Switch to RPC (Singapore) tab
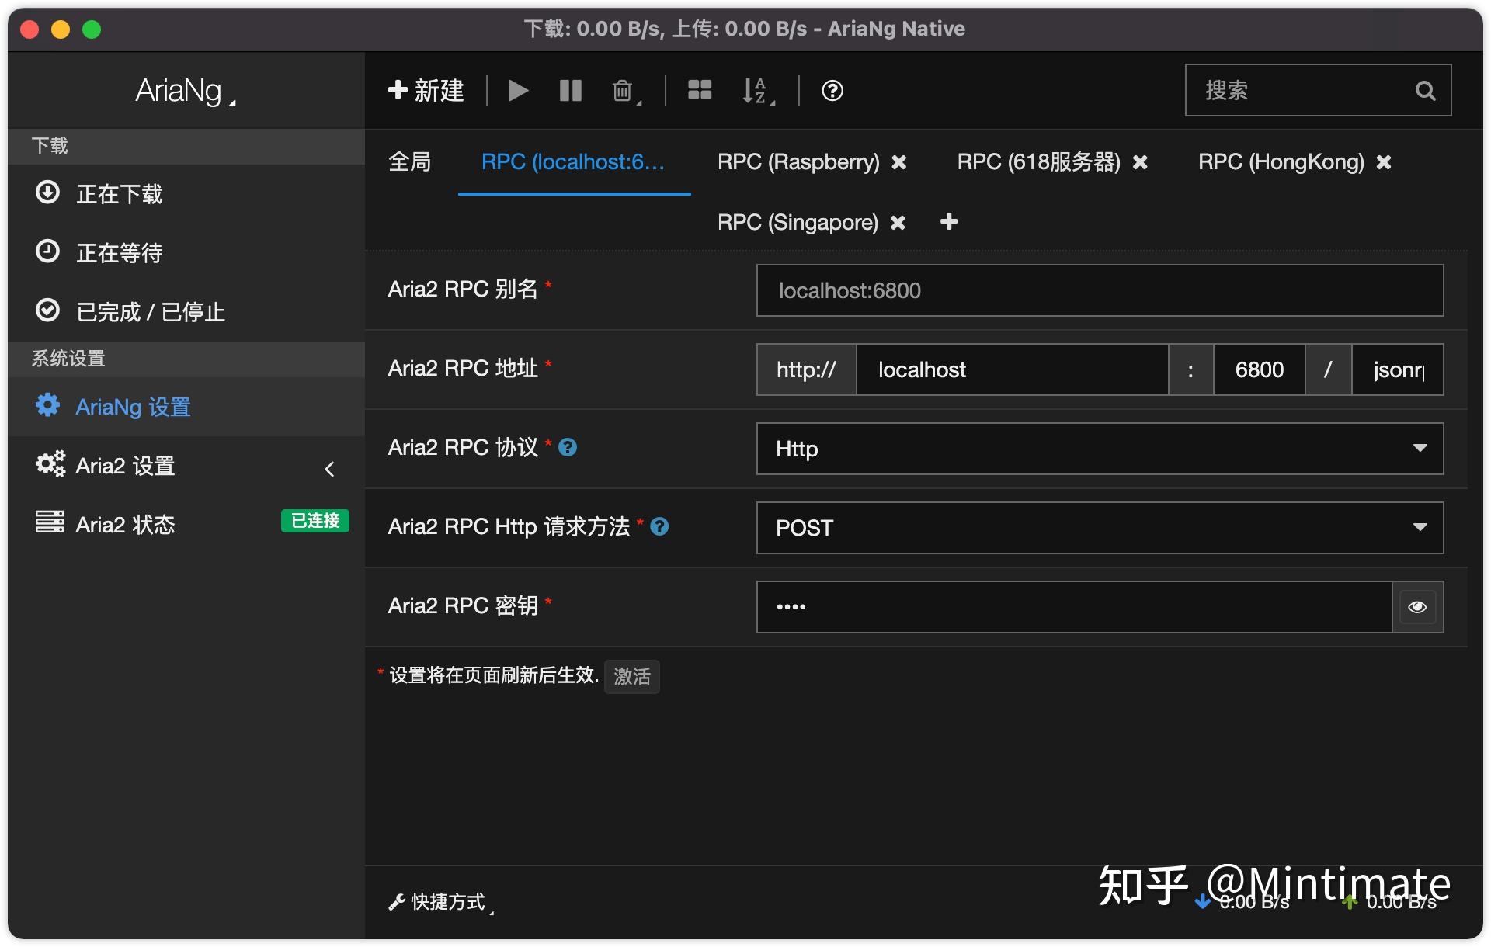1491x947 pixels. (x=798, y=222)
